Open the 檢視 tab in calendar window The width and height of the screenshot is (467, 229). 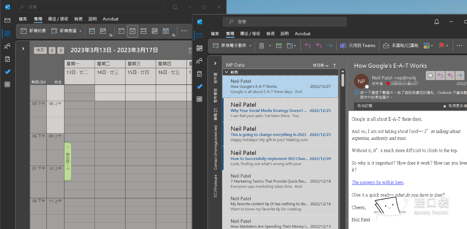[78, 19]
